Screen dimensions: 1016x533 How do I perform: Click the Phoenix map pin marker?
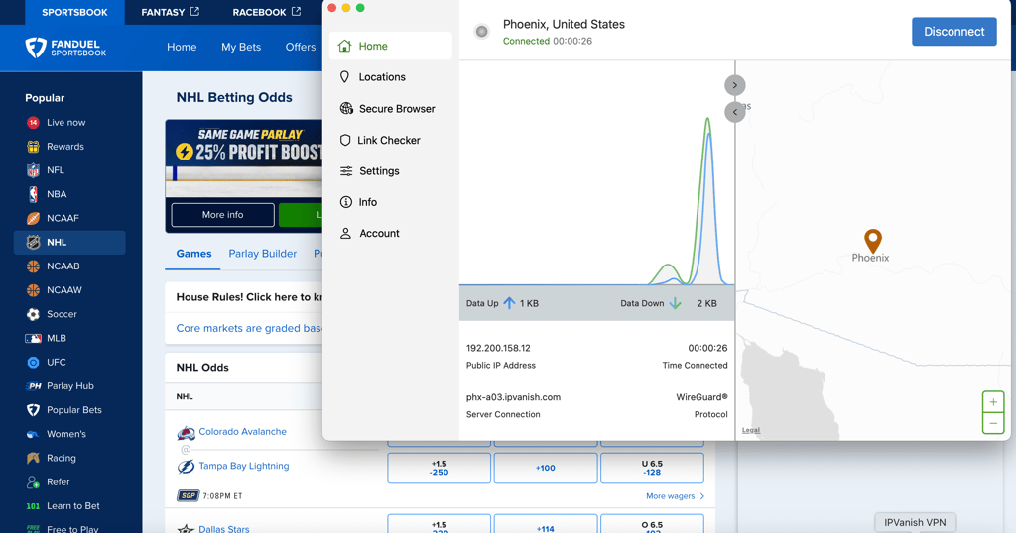873,241
